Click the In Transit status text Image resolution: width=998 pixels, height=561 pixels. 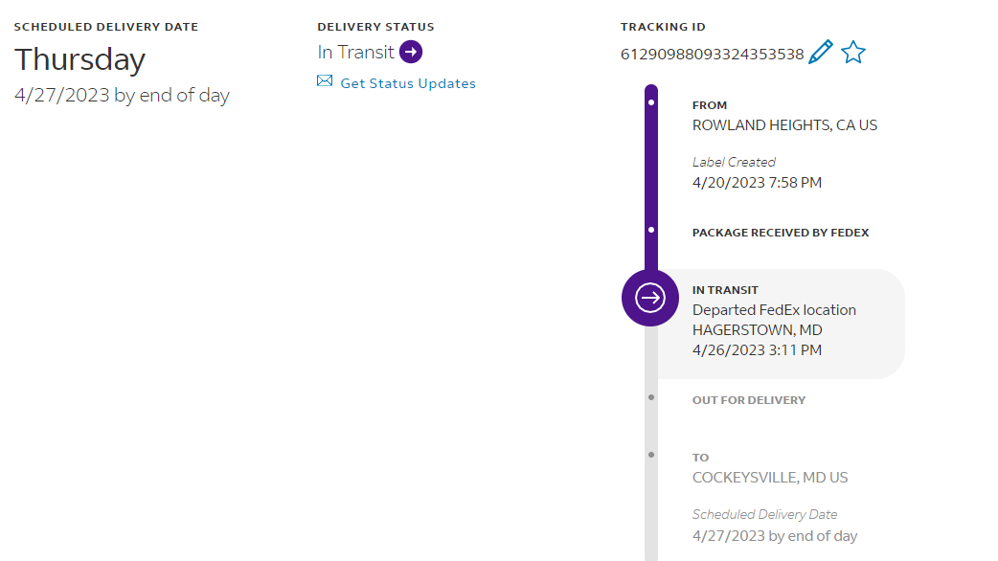(356, 52)
